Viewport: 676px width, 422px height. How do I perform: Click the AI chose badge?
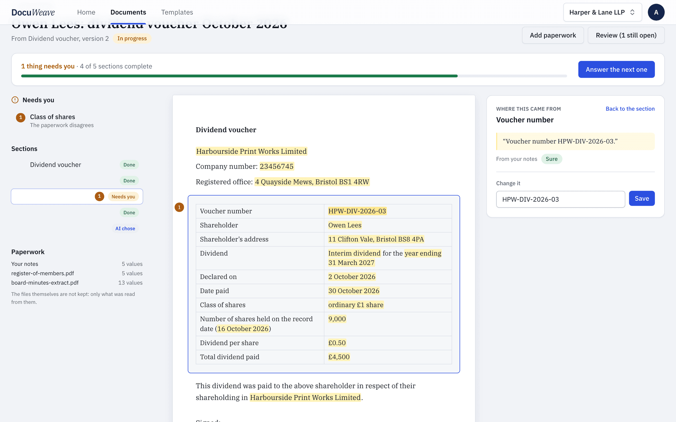(x=125, y=228)
